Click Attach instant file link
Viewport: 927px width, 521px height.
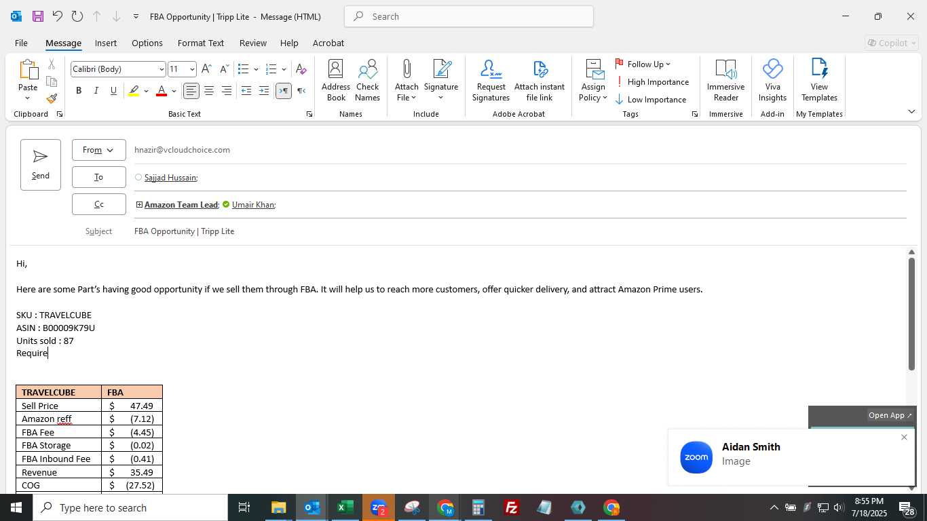click(x=540, y=80)
